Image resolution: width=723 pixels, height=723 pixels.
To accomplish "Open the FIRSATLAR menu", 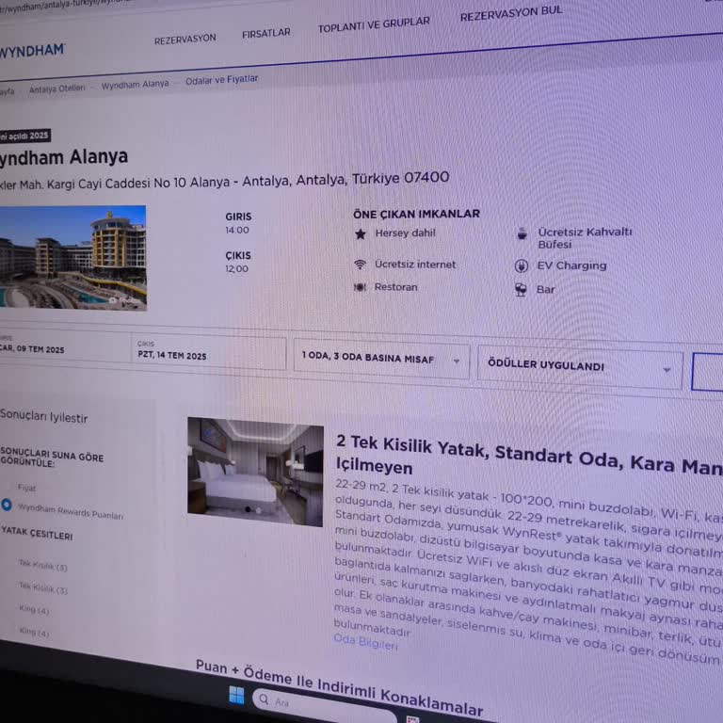I will [266, 33].
